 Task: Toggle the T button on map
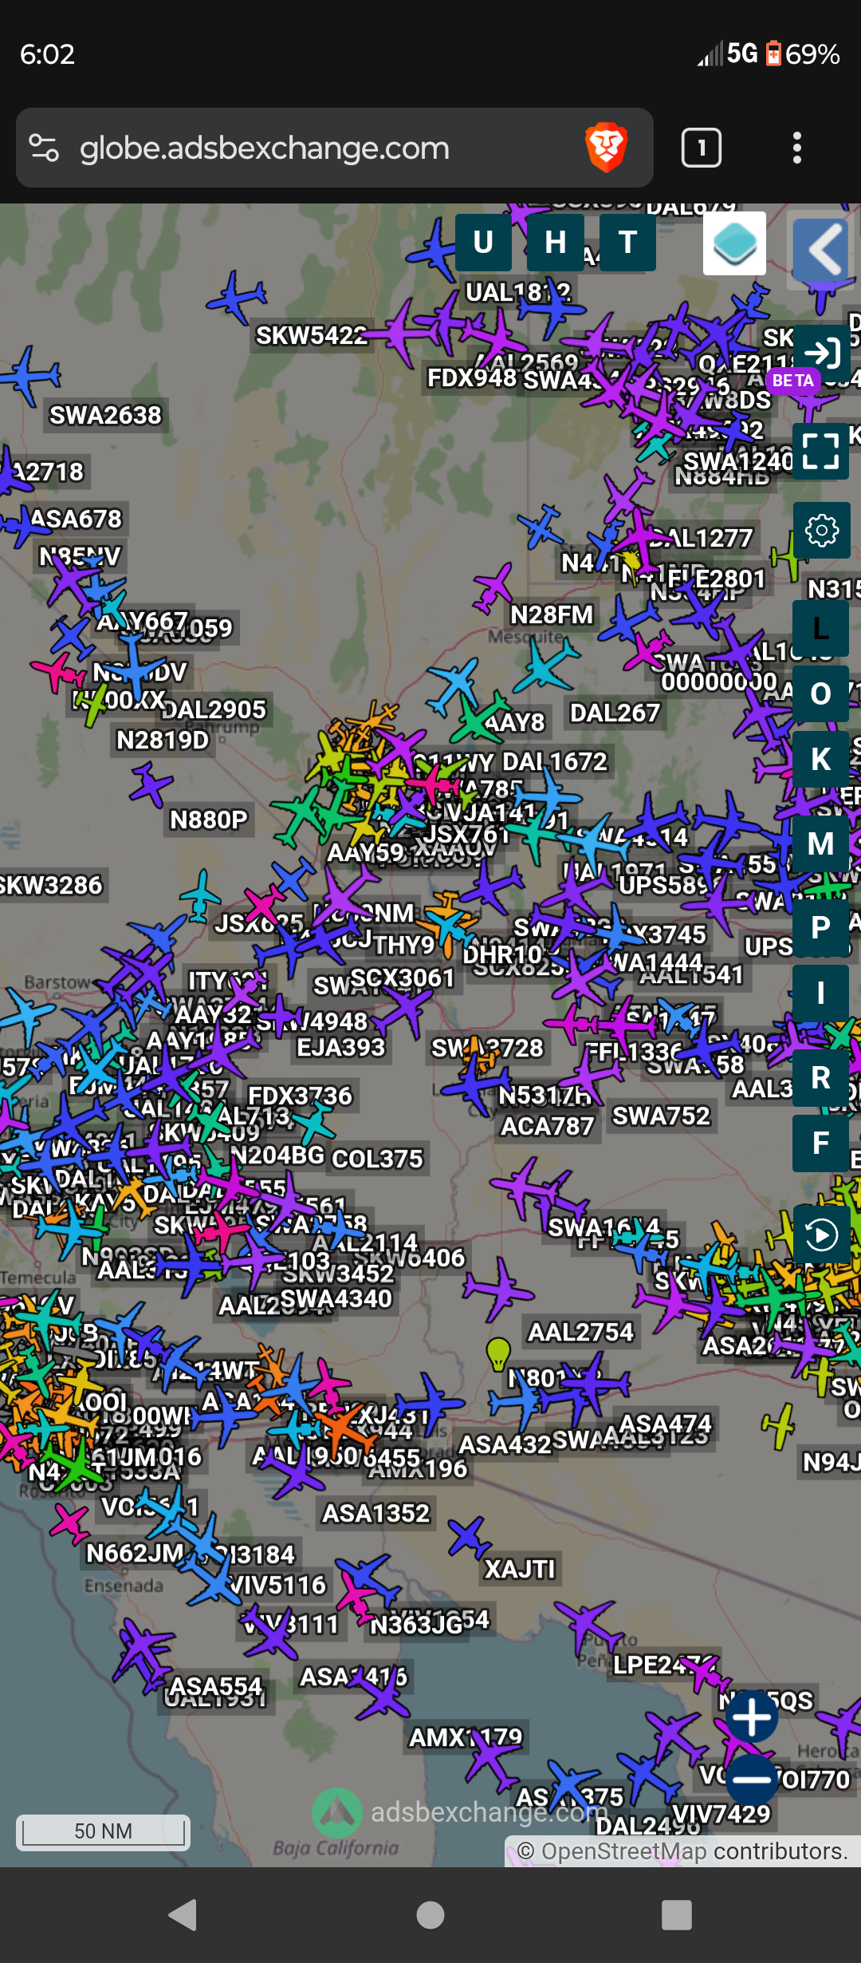628,243
